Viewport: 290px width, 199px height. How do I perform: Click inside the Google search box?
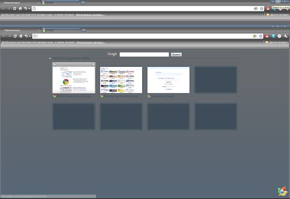[144, 54]
